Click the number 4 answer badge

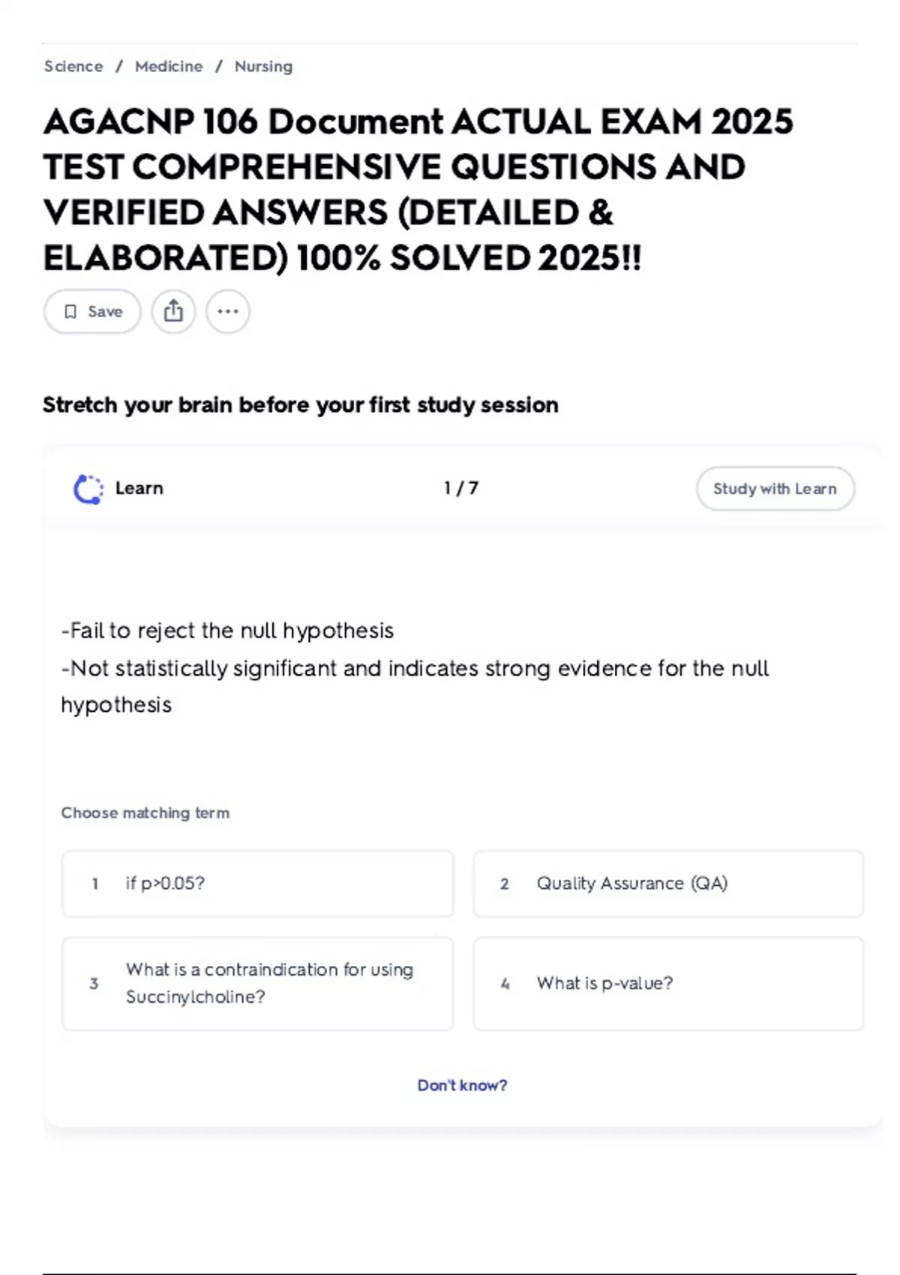(505, 984)
